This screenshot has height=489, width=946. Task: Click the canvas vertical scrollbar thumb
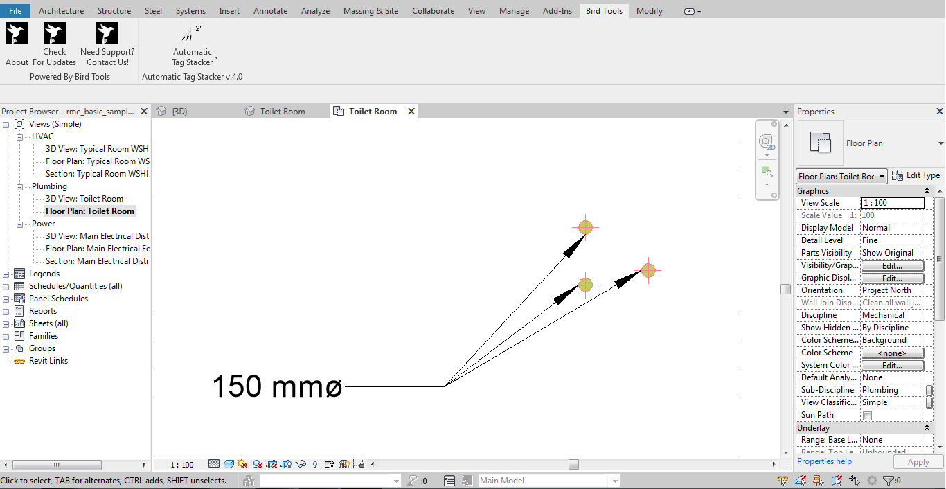click(x=785, y=289)
